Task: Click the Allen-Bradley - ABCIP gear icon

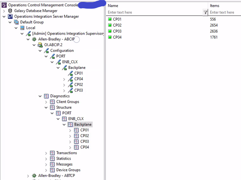Action: tap(34, 39)
